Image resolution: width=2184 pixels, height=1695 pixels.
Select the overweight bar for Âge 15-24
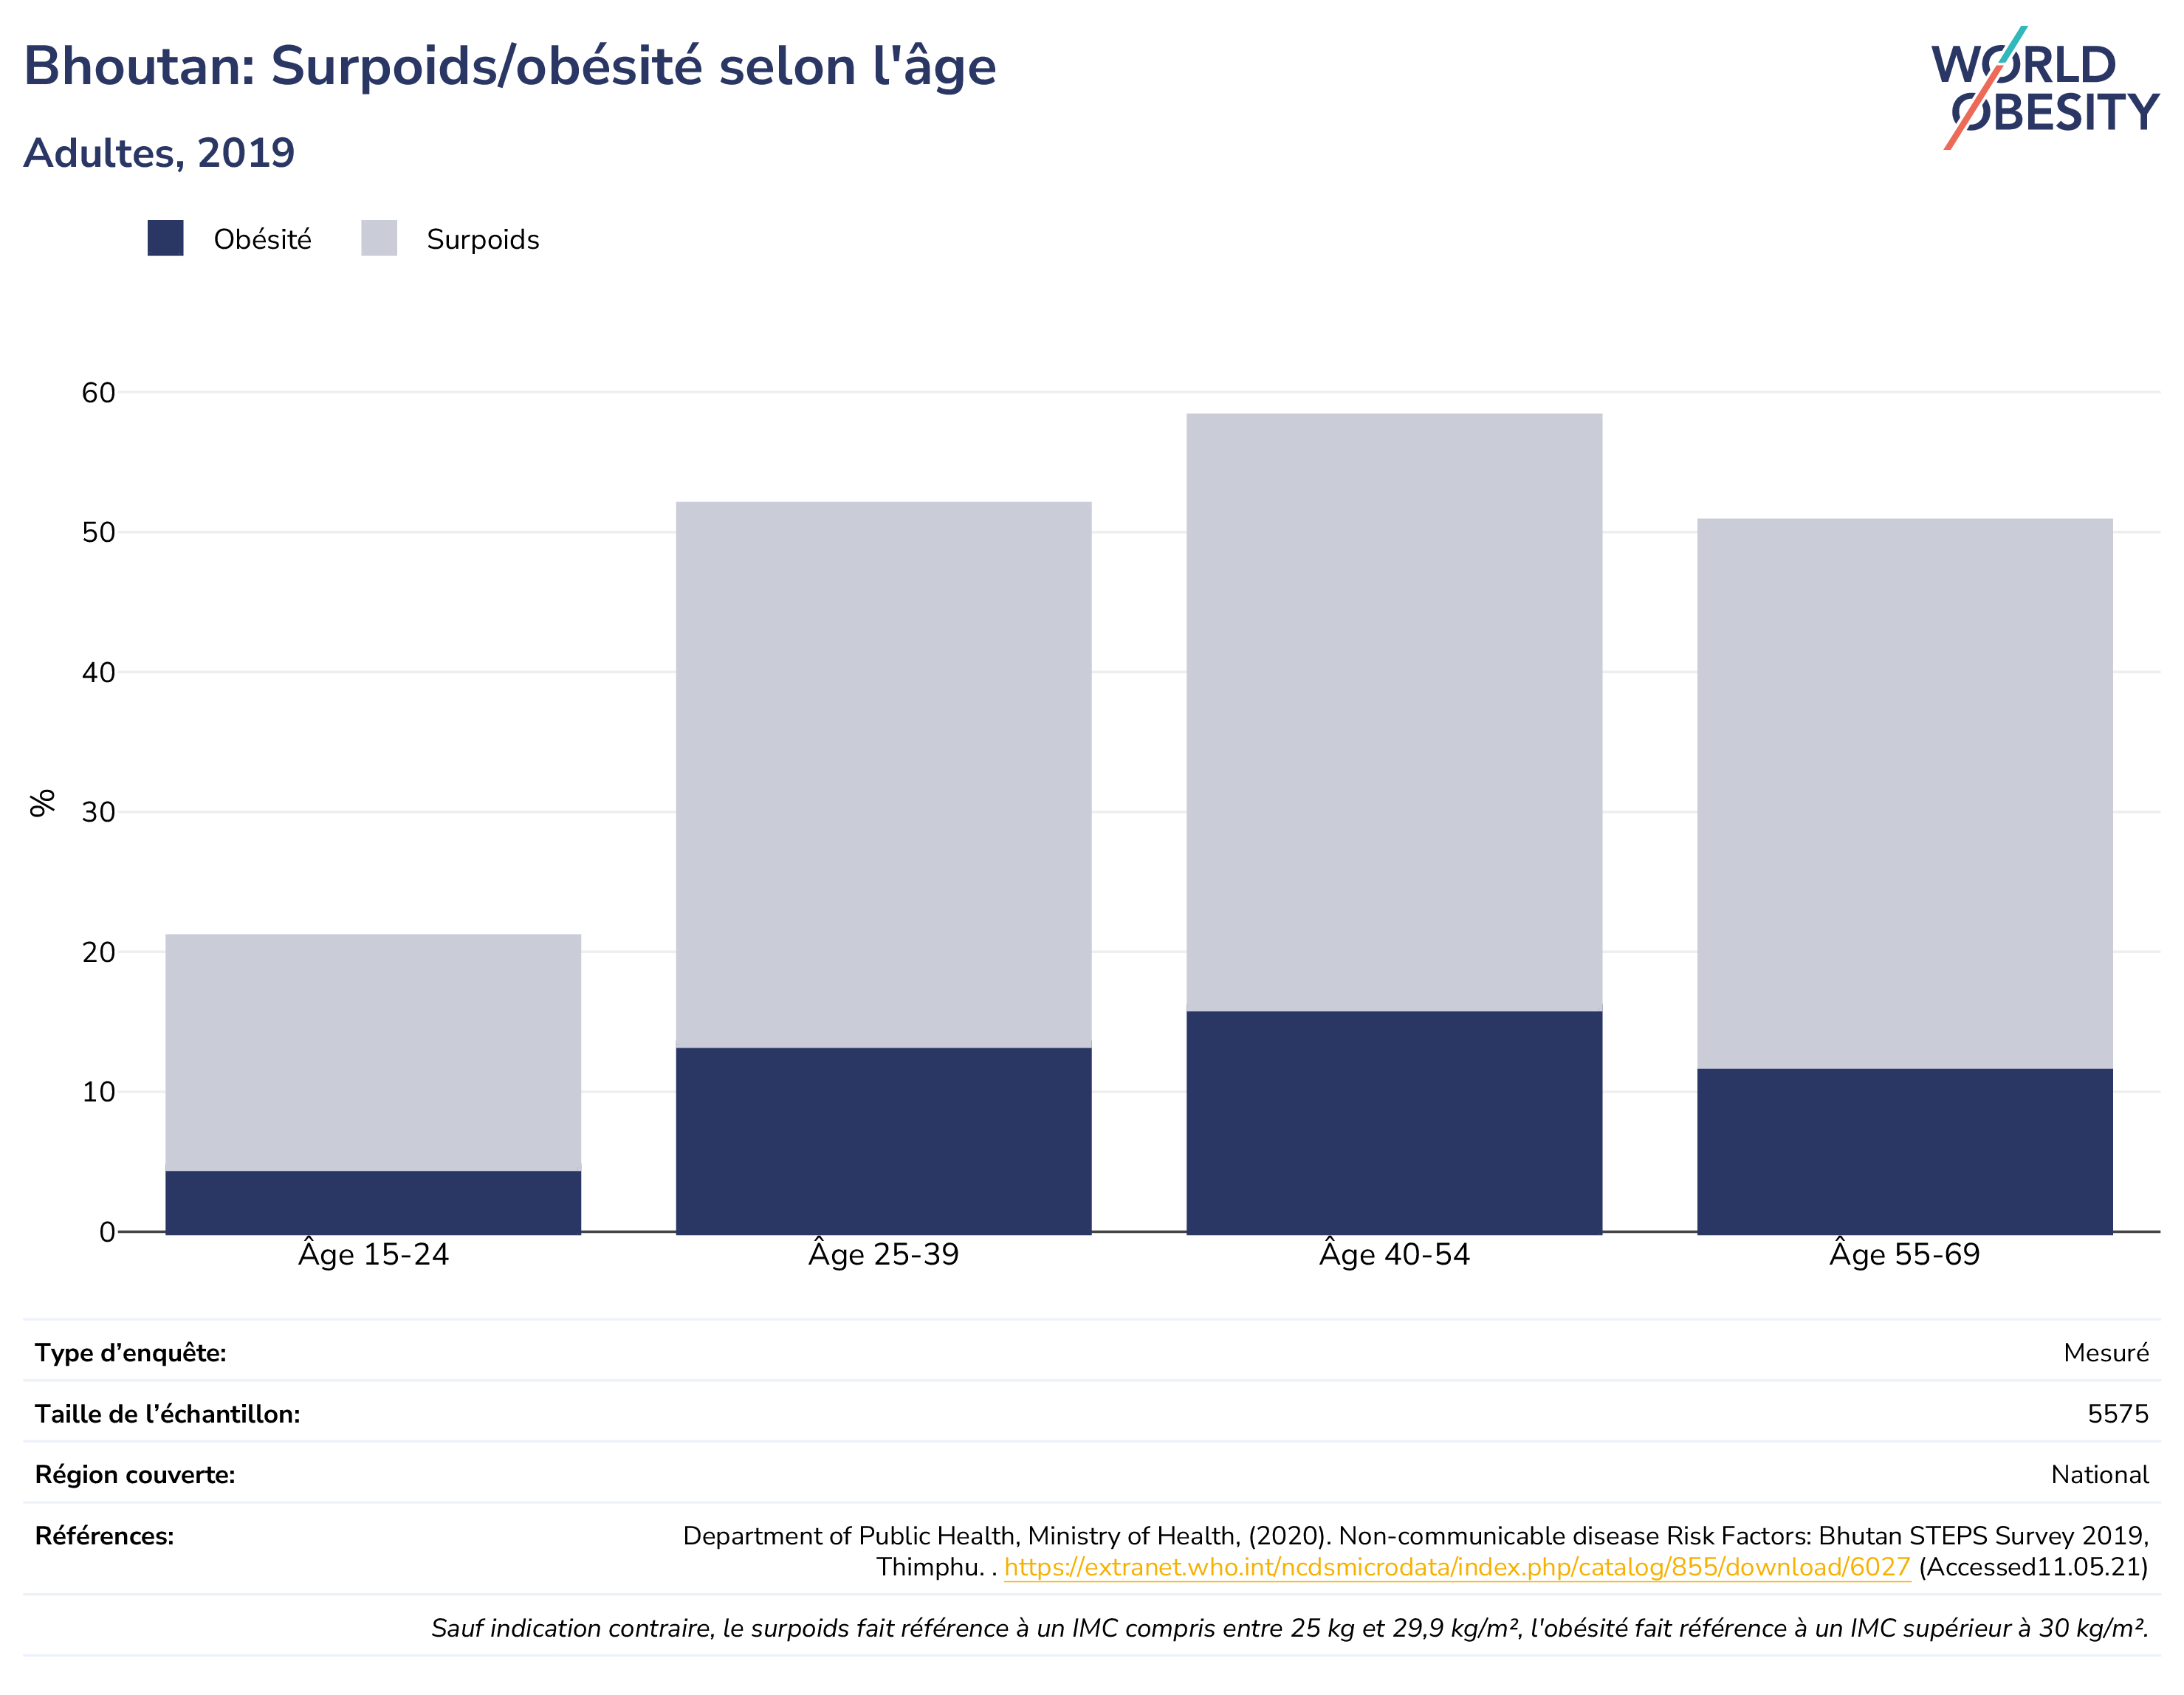click(x=373, y=1053)
